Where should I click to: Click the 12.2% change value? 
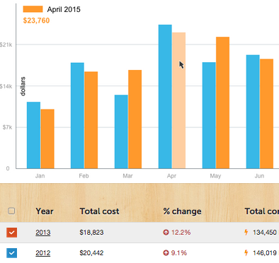click(181, 233)
